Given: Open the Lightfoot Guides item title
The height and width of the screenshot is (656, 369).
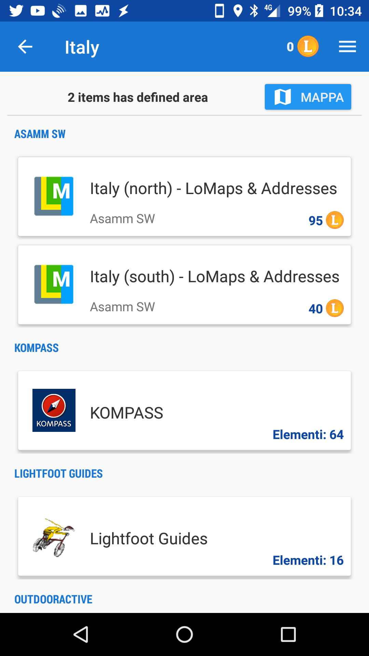Looking at the screenshot, I should (149, 539).
